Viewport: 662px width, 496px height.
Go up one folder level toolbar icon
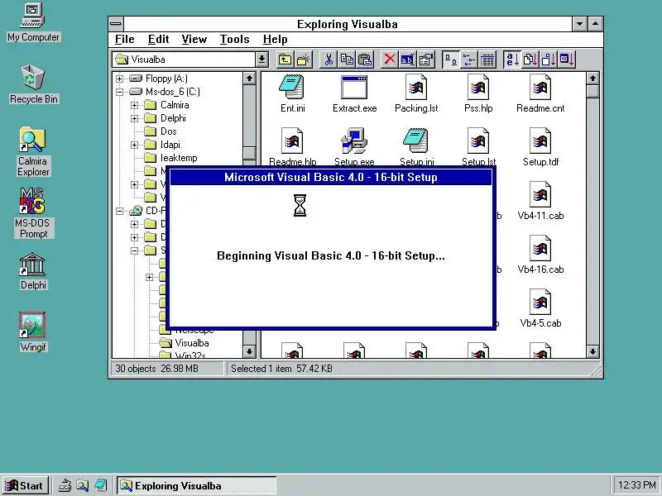click(x=285, y=60)
